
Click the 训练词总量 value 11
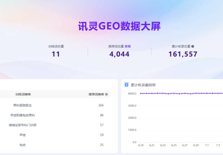[x=56, y=54]
